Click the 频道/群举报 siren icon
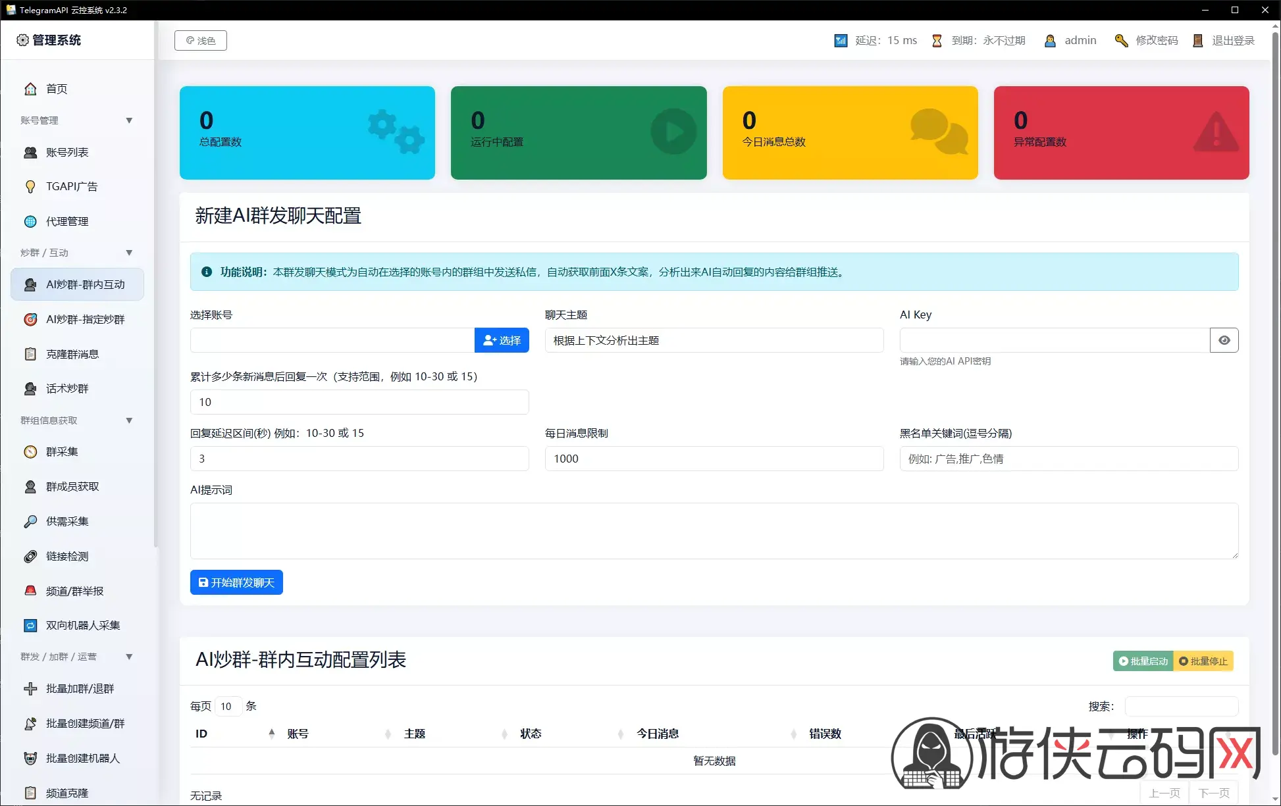 (x=30, y=591)
